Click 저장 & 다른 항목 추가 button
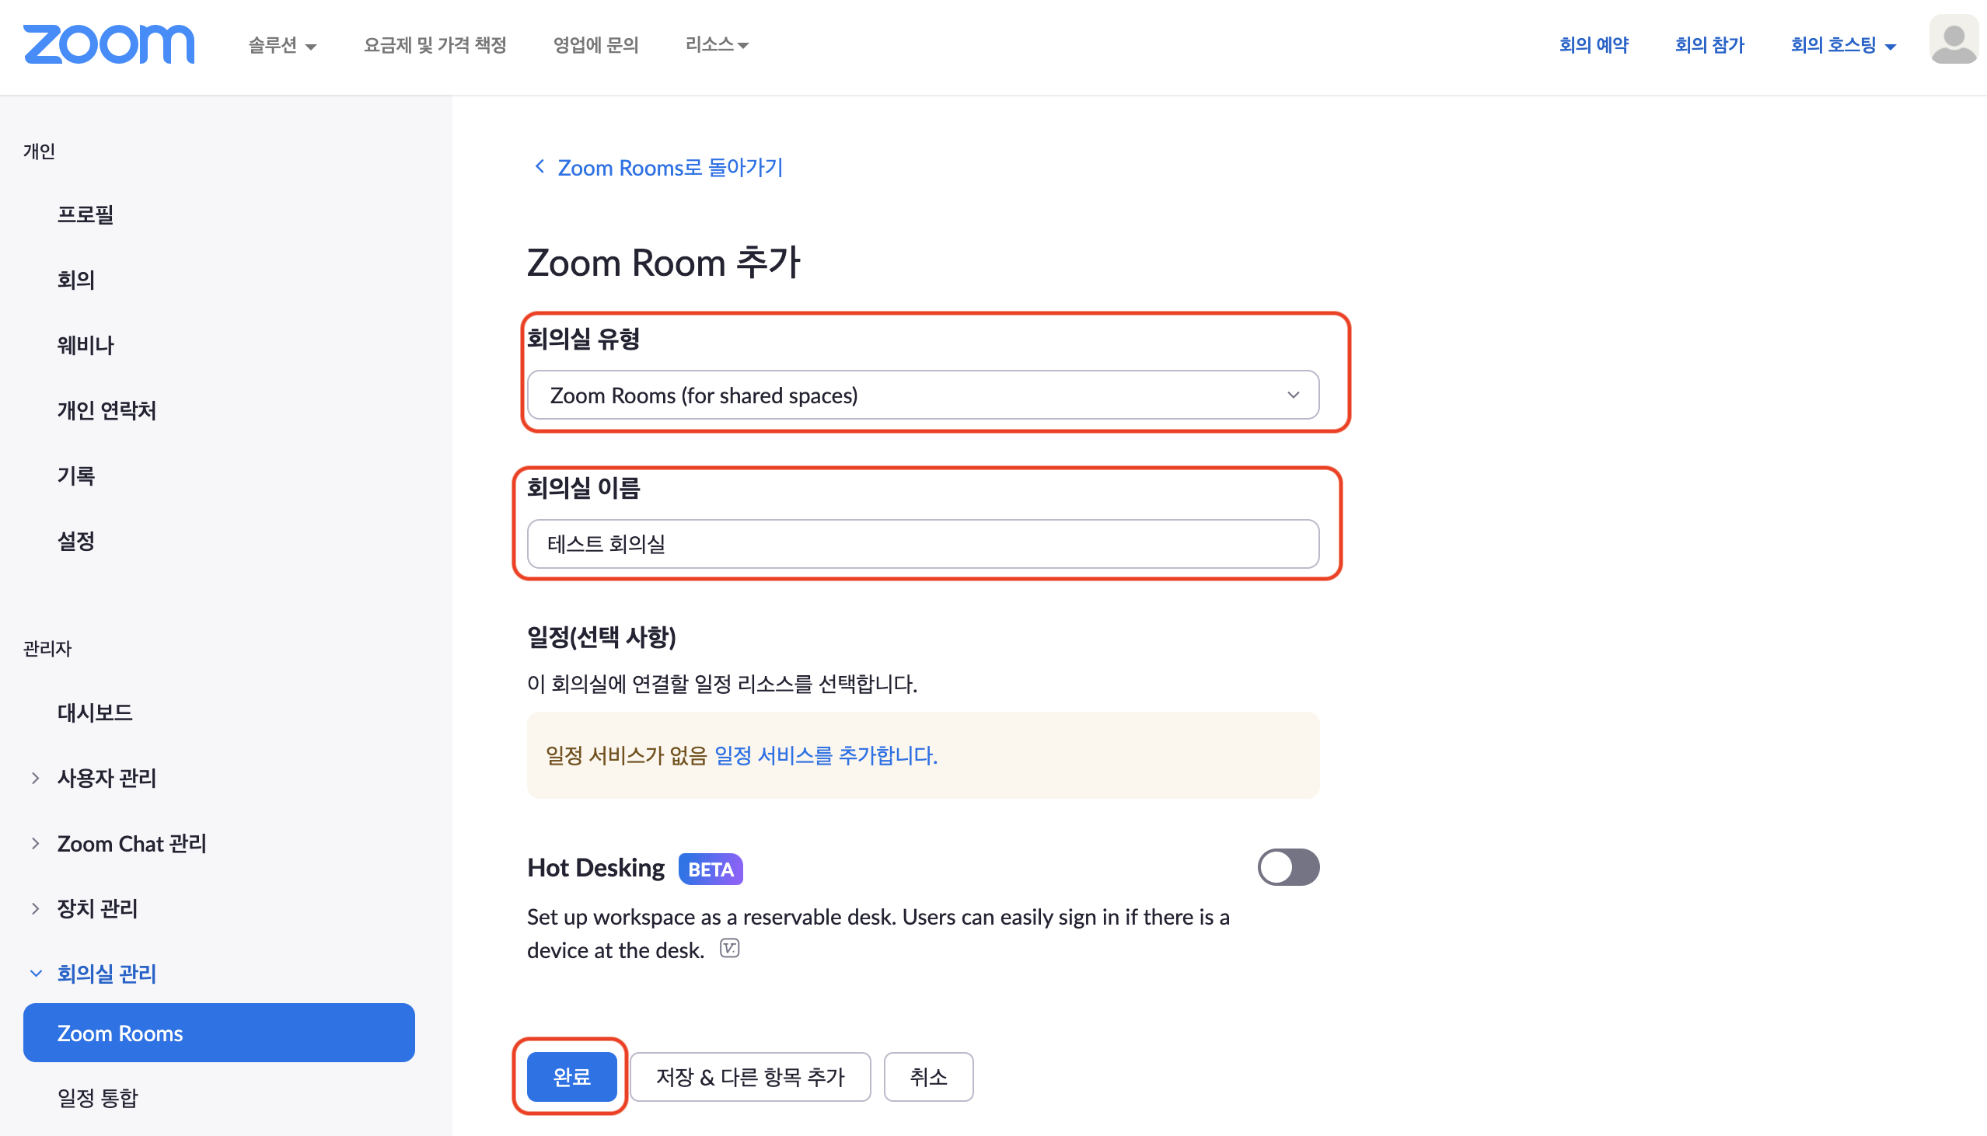This screenshot has height=1136, width=1987. (750, 1077)
